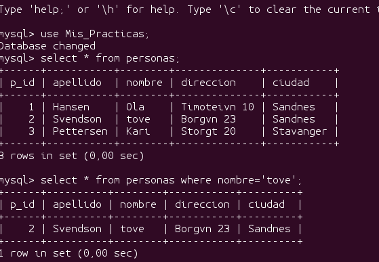Screen dimensions: 379x262
Task: Click the 'Hansen' cell
Action: point(71,107)
